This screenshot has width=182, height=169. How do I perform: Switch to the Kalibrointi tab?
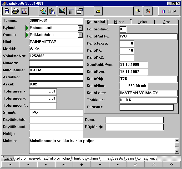tap(96, 22)
